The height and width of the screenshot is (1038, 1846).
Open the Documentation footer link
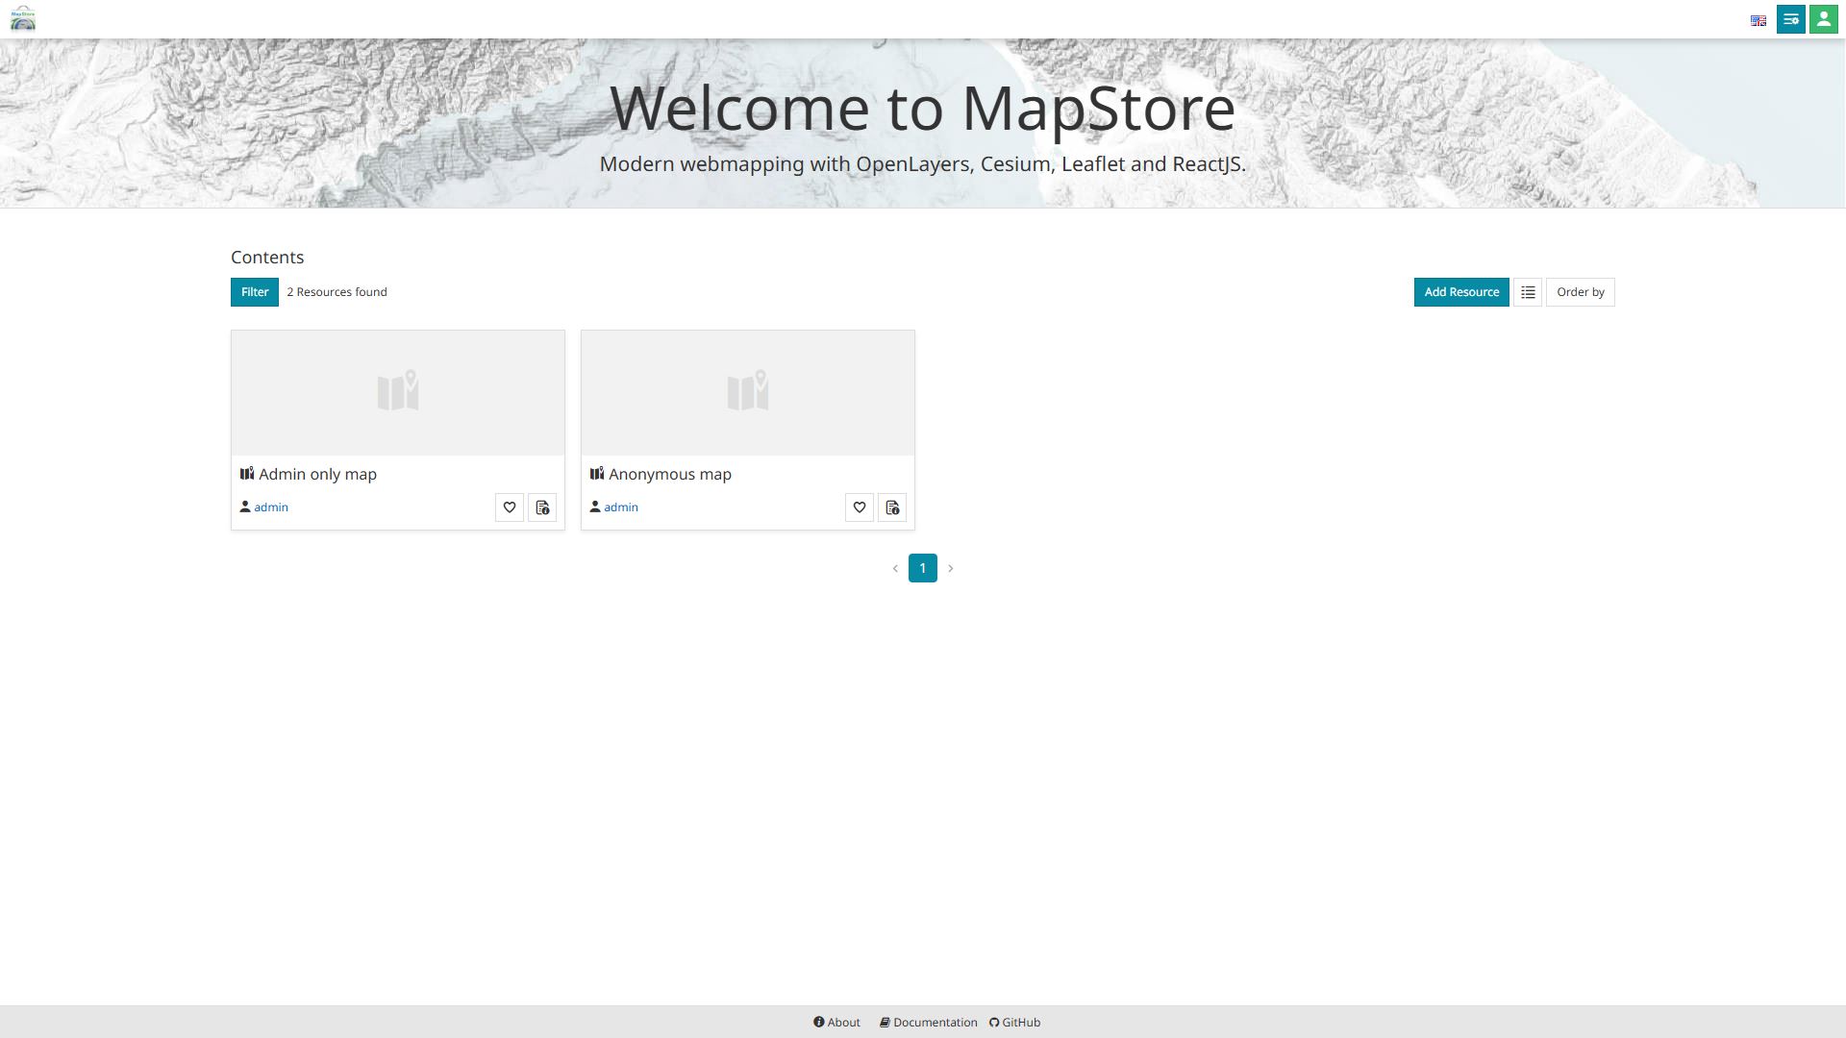click(x=928, y=1023)
